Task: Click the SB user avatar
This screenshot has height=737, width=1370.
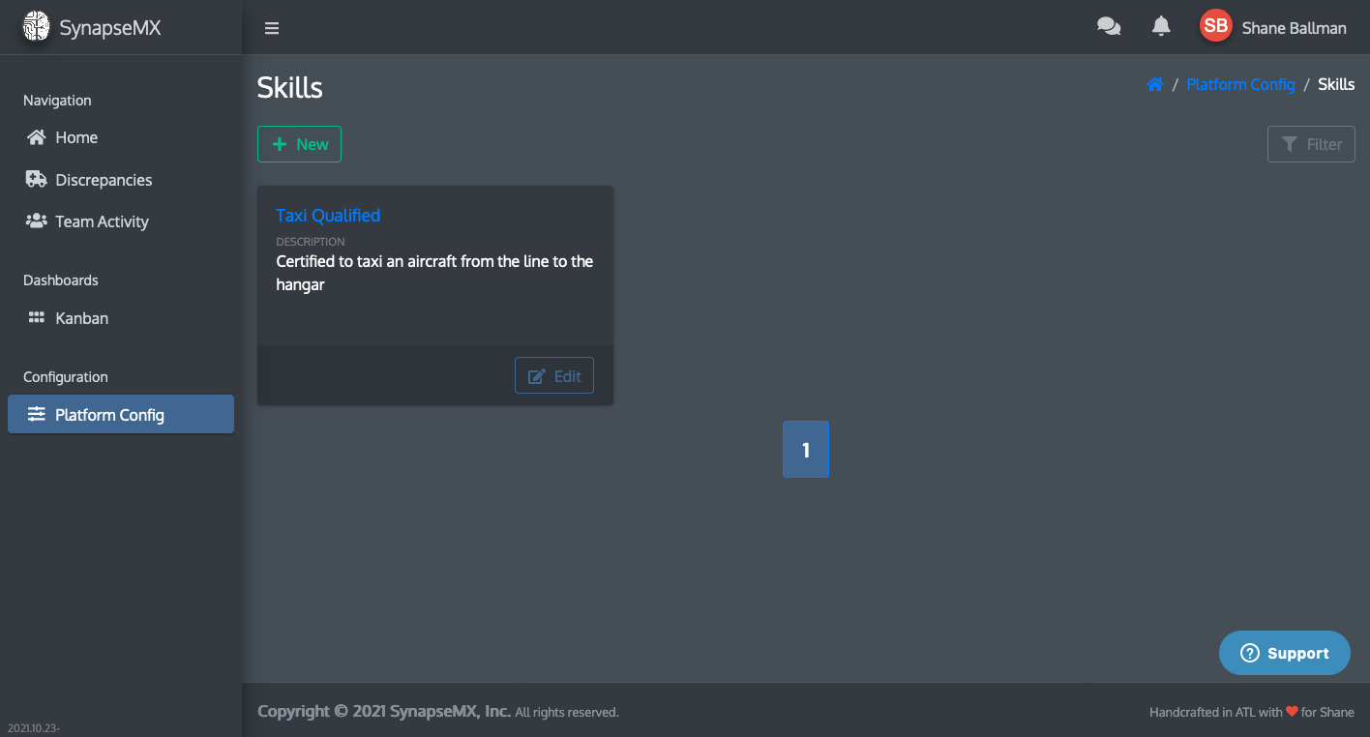Action: coord(1215,27)
